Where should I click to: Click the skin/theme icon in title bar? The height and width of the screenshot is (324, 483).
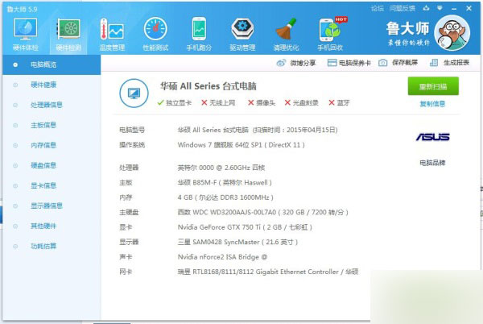[x=426, y=8]
